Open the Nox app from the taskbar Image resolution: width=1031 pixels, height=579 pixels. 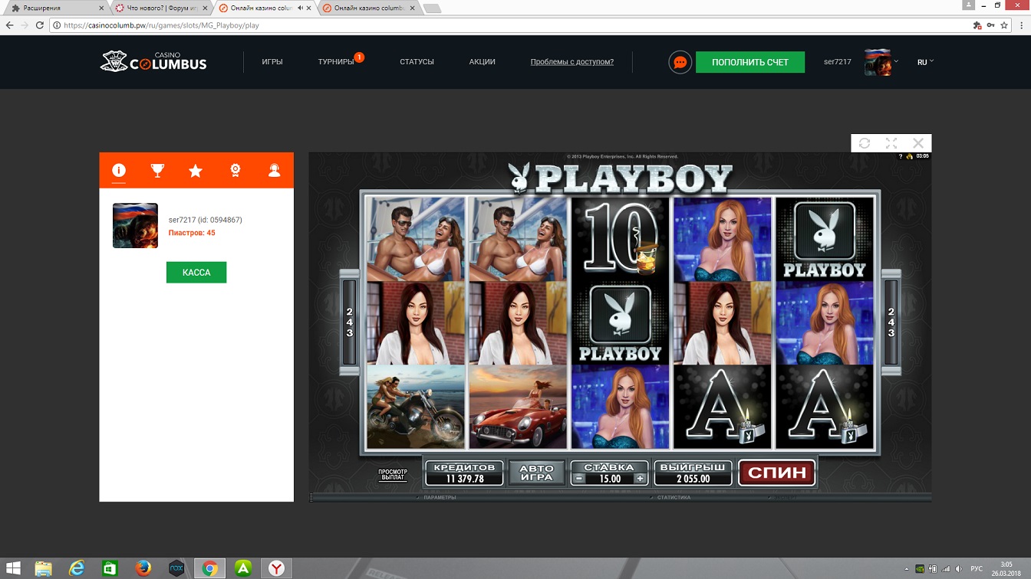click(x=176, y=568)
